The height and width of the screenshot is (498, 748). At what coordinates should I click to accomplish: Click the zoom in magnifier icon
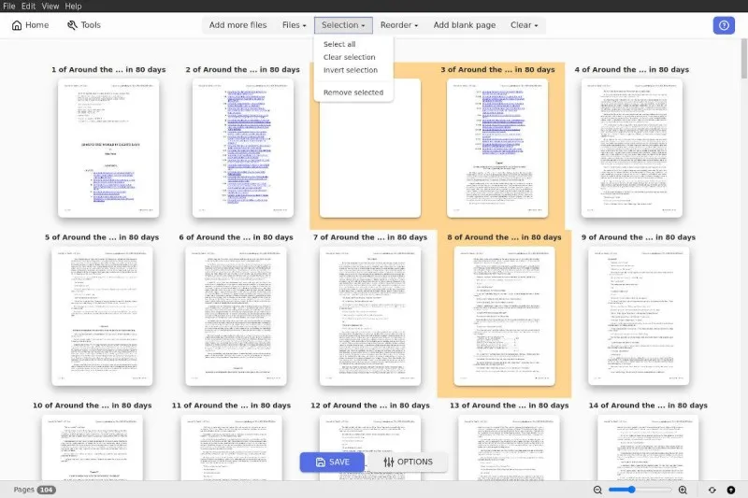click(x=683, y=490)
